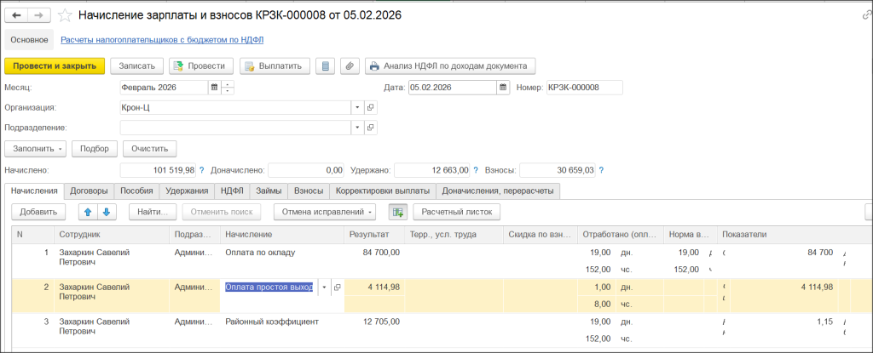This screenshot has height=353, width=873.
Task: Expand the Заполнить button menu
Action: [x=61, y=148]
